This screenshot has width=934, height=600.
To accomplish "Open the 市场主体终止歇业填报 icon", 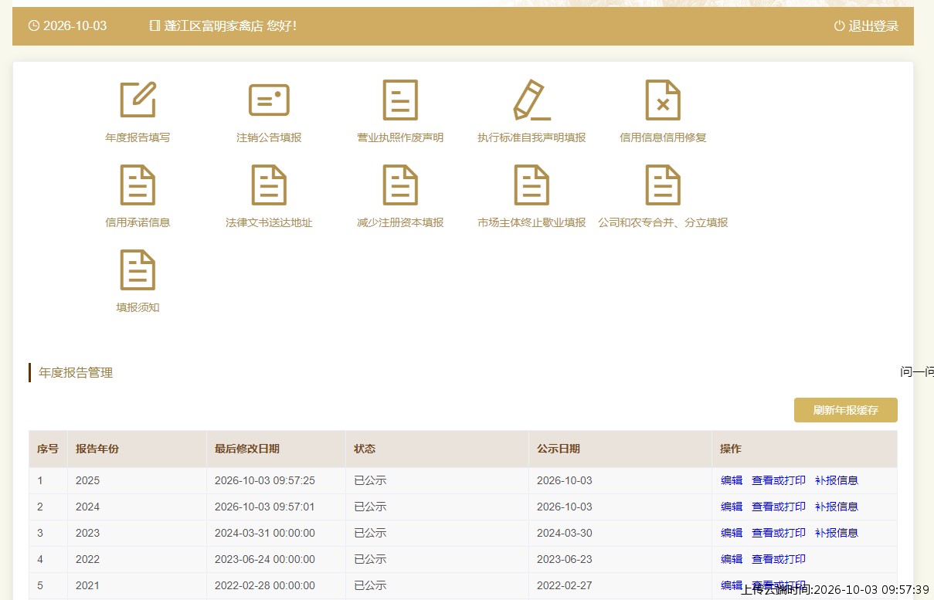I will 532,185.
